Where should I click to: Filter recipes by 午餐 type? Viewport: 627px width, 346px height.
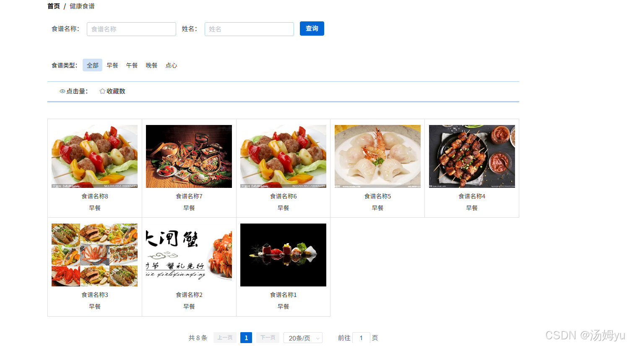click(x=132, y=65)
